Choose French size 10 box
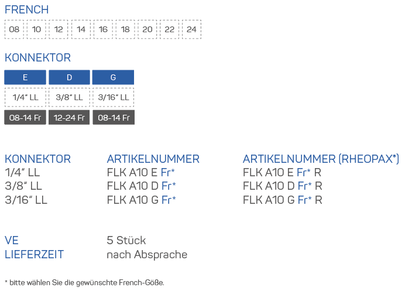The height and width of the screenshot is (294, 405). pyautogui.click(x=36, y=30)
